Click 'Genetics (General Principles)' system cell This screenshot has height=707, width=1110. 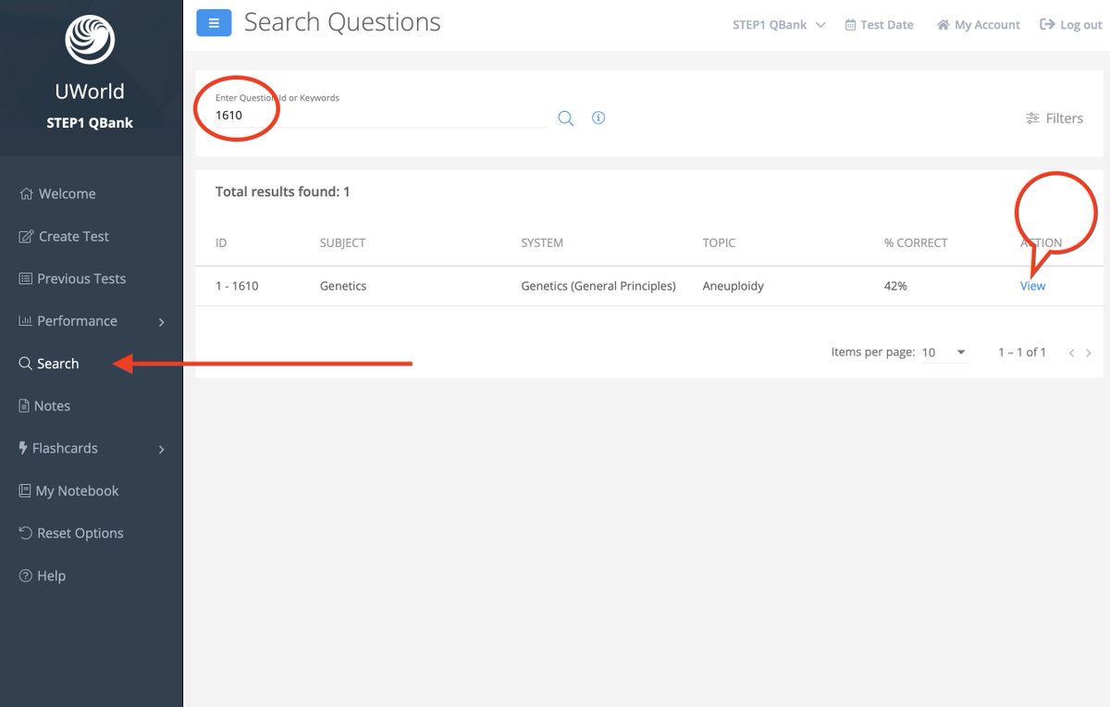(x=598, y=286)
